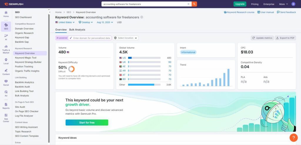Open the Traffic & Market icon
The height and width of the screenshot is (145, 301).
coord(6,49)
